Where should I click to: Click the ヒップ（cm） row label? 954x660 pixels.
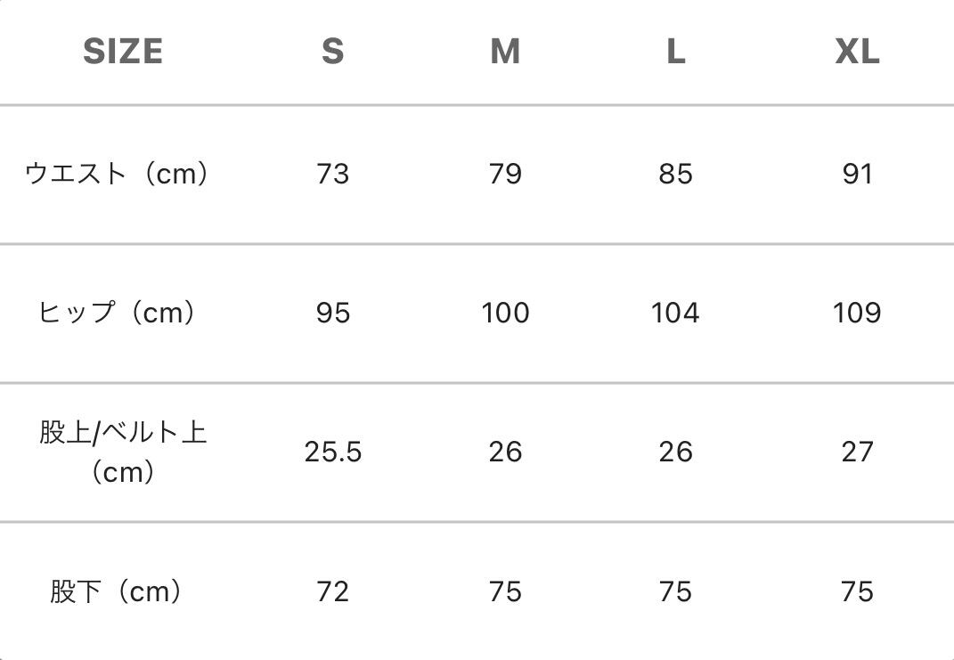pyautogui.click(x=118, y=313)
